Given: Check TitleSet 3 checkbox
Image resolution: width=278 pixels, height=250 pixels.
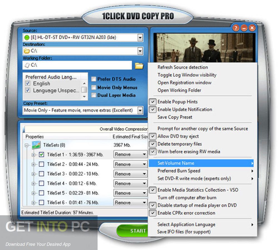Looking at the screenshot, I should coord(41,174).
